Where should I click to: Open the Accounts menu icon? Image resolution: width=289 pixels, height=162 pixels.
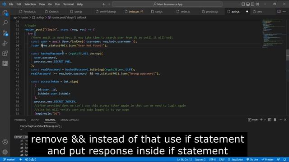(5, 142)
